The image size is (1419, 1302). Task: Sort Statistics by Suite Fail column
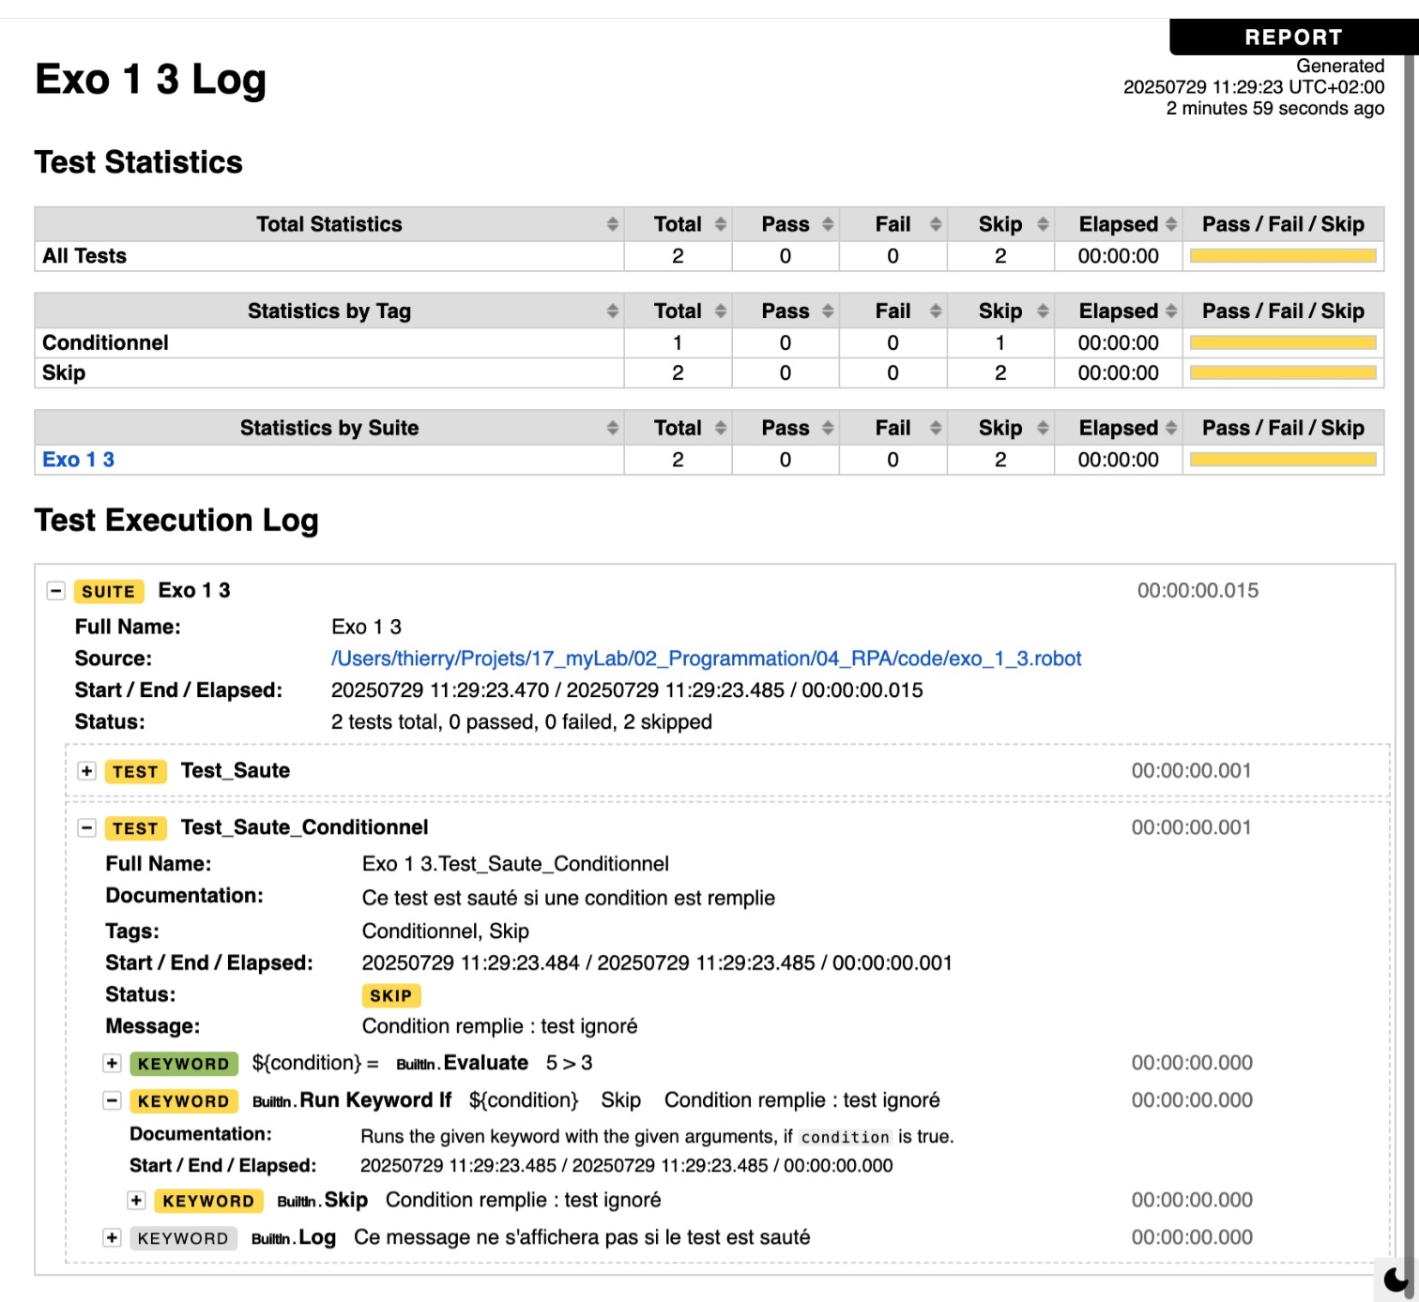(x=893, y=429)
